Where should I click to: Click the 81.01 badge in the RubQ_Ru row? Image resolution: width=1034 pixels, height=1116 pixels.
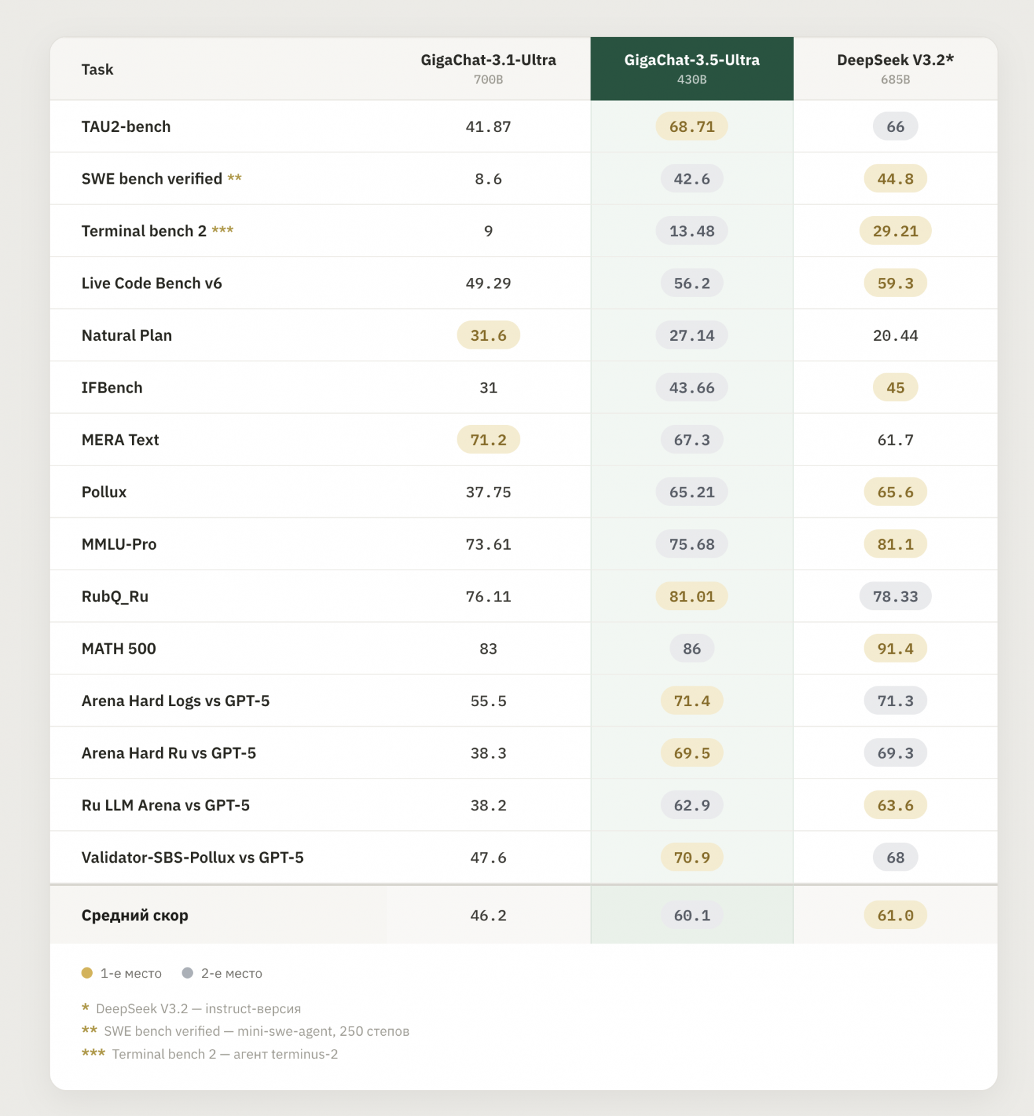691,596
